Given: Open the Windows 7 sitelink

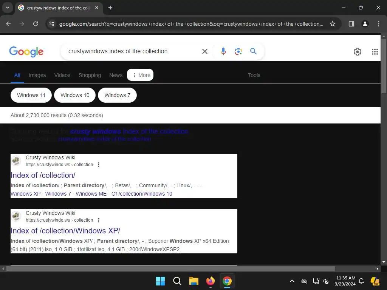Looking at the screenshot, I should (x=58, y=194).
